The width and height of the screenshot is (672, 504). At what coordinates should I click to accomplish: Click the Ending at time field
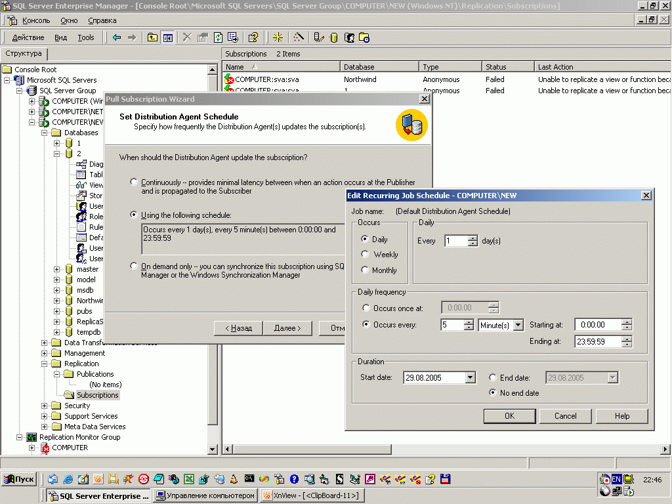598,341
